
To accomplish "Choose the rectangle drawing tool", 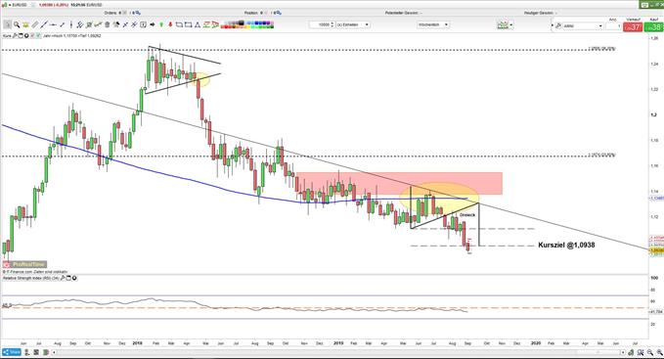I will 188,25.
